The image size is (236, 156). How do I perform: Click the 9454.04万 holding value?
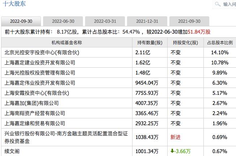pos(147,83)
